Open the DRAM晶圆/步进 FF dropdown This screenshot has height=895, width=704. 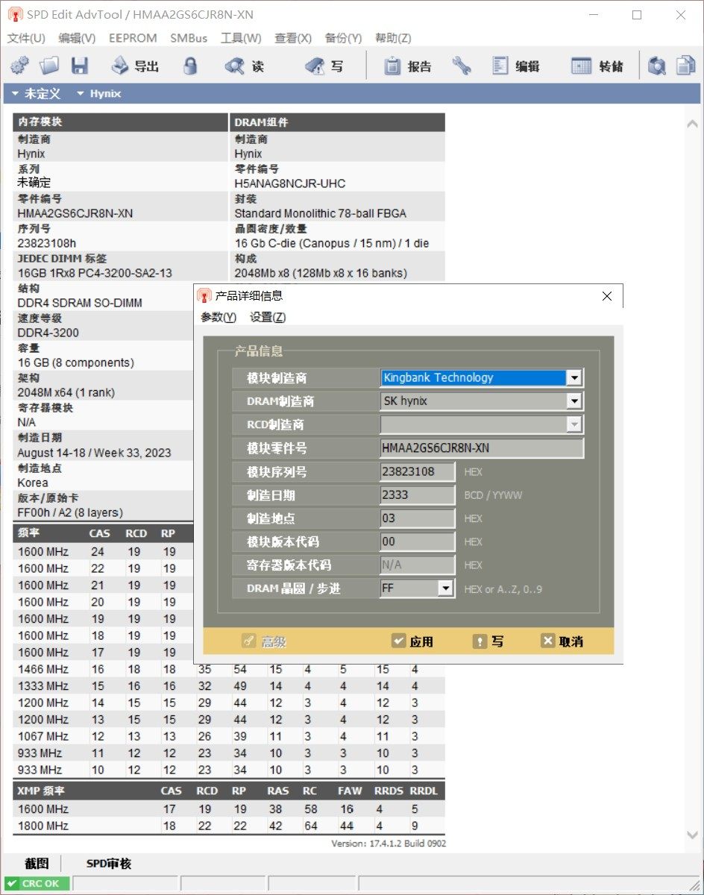pos(445,588)
